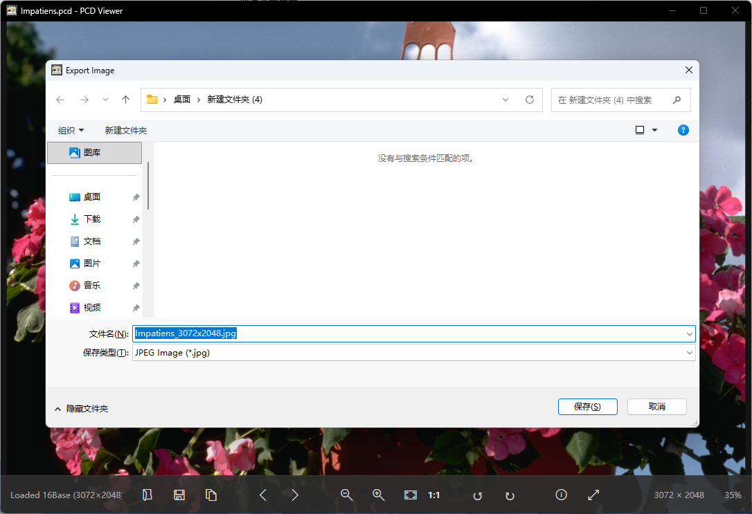Rotate image counterclockwise
Viewport: 752px width, 514px height.
click(x=478, y=495)
